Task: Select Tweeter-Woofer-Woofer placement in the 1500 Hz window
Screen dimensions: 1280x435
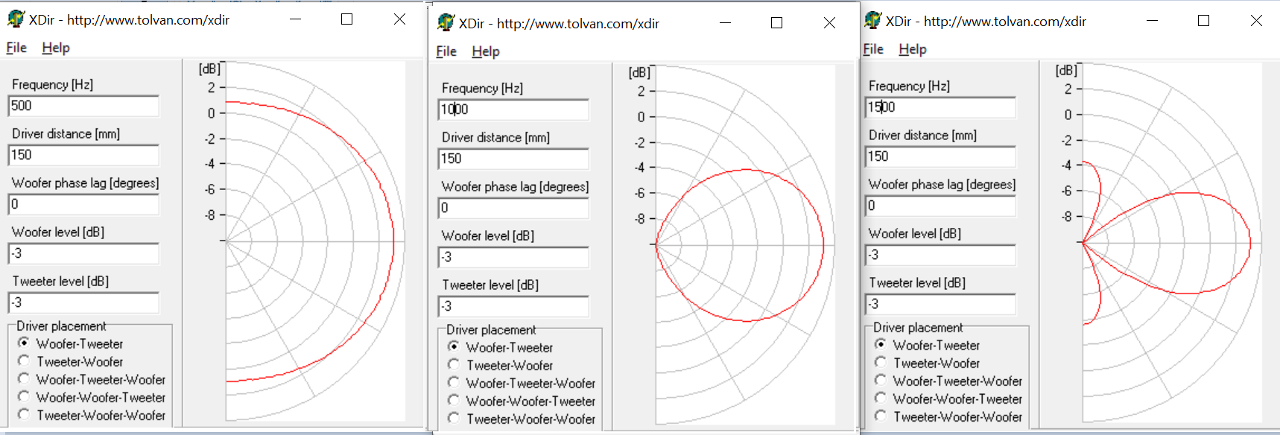Action: pyautogui.click(x=948, y=416)
